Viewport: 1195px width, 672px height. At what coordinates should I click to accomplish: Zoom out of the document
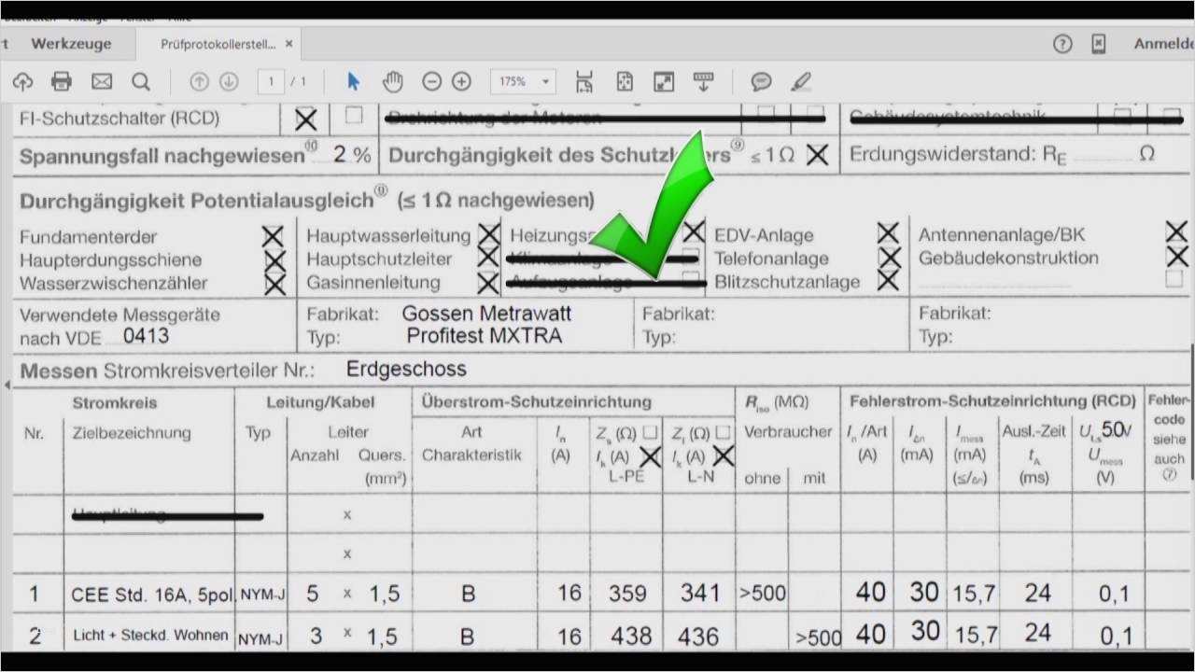(x=431, y=82)
